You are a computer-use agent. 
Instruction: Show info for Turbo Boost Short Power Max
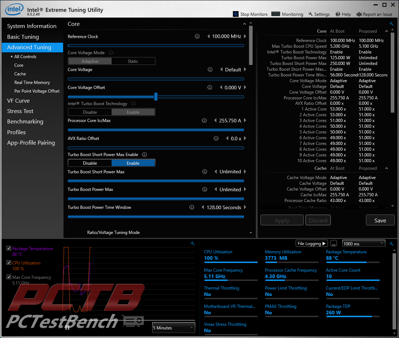(205, 172)
